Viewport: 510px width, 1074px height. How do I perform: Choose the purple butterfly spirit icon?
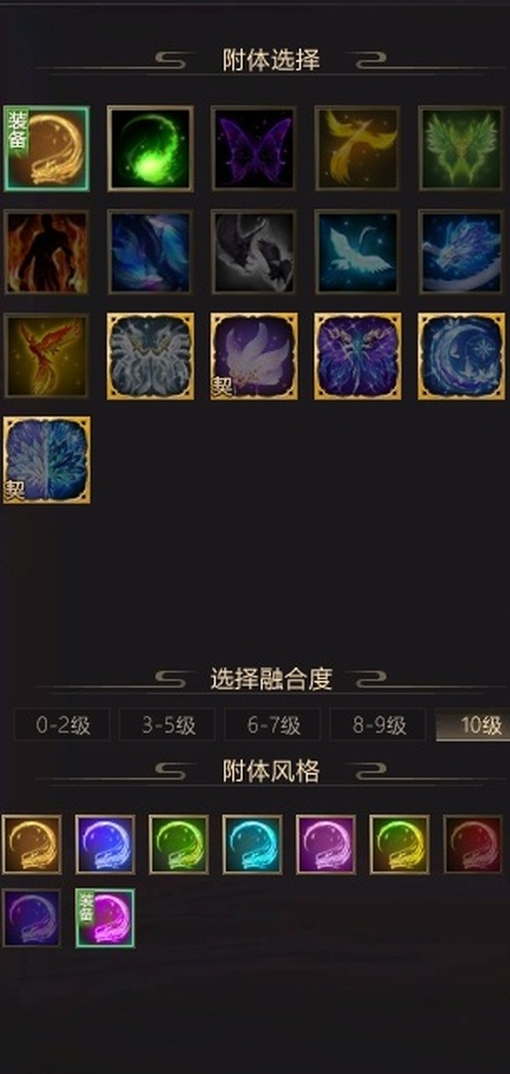point(253,148)
